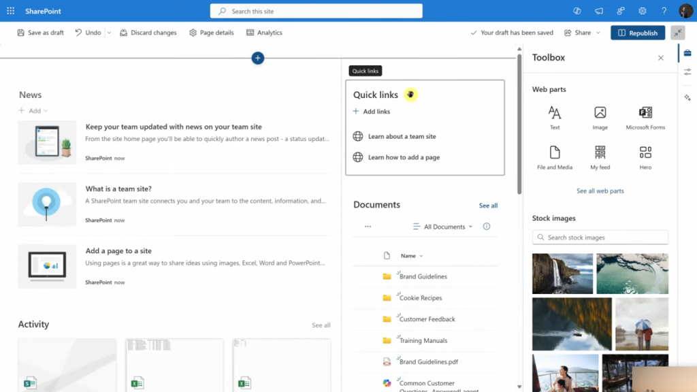
Task: Discard changes to the draft
Action: pyautogui.click(x=148, y=32)
